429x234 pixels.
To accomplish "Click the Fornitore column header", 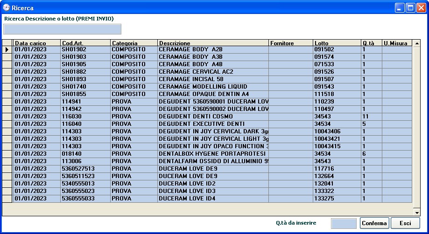I will coord(291,43).
